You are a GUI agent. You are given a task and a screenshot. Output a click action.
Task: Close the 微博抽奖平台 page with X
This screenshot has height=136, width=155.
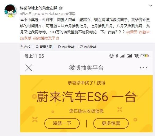click(x=29, y=68)
